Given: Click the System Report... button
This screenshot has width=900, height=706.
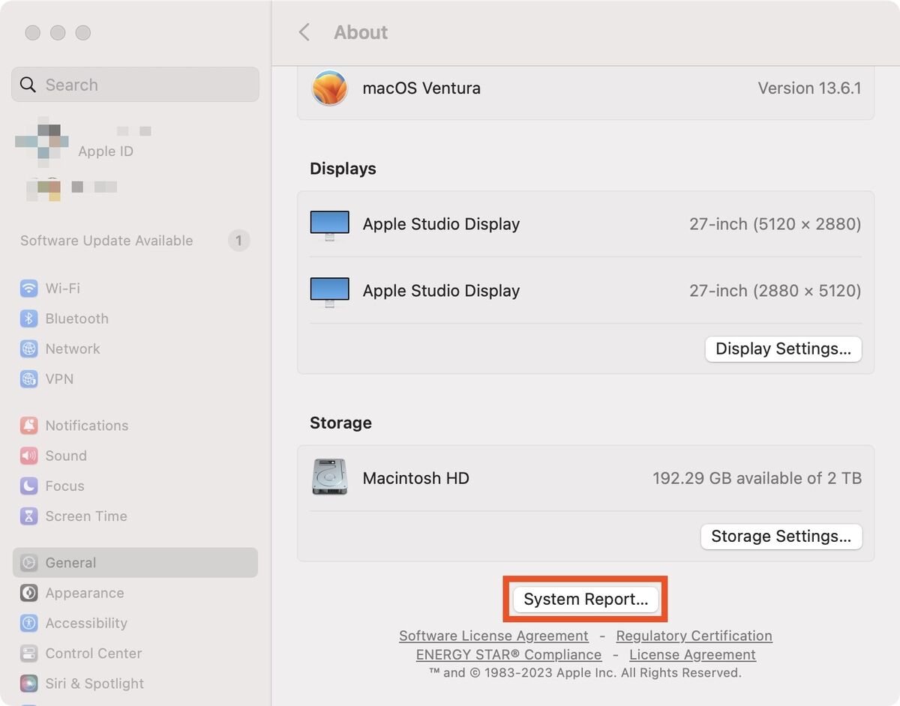Looking at the screenshot, I should (x=586, y=600).
